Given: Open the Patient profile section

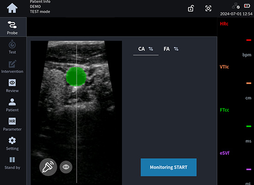Looking at the screenshot, I should click(12, 105).
